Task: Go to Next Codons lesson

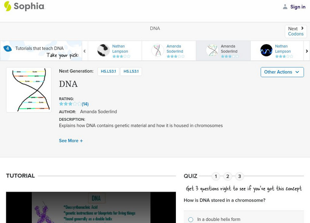Action: point(296,31)
